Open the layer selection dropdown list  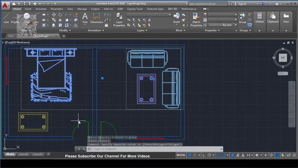click(x=149, y=14)
